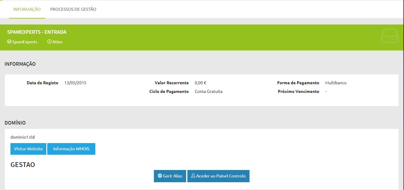Select the dominio1.tld domain name text
This screenshot has width=404, height=190.
tap(23, 137)
